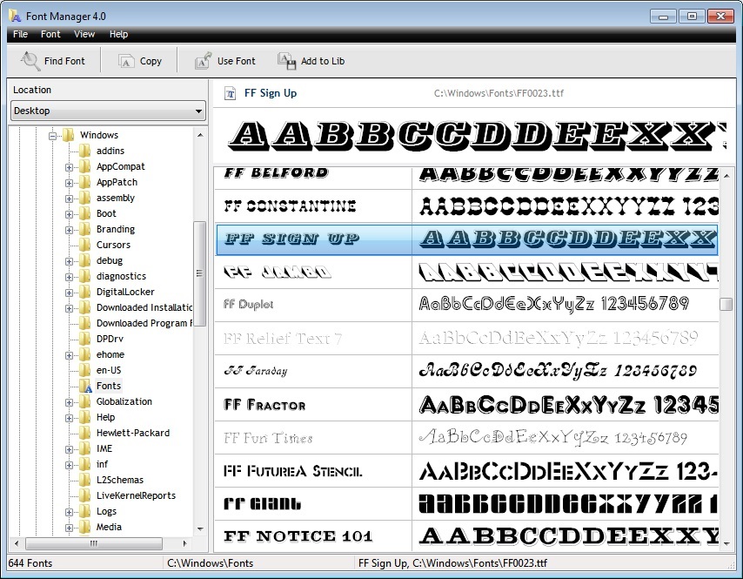Expand the Media folder node
743x579 pixels.
point(70,528)
